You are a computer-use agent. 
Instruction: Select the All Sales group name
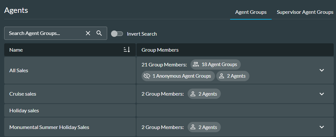tap(19, 70)
